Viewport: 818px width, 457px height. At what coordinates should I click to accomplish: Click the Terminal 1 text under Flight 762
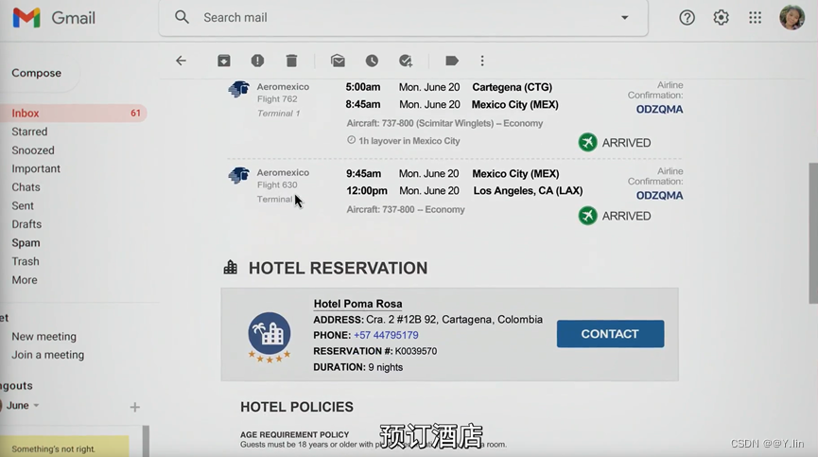pyautogui.click(x=279, y=114)
